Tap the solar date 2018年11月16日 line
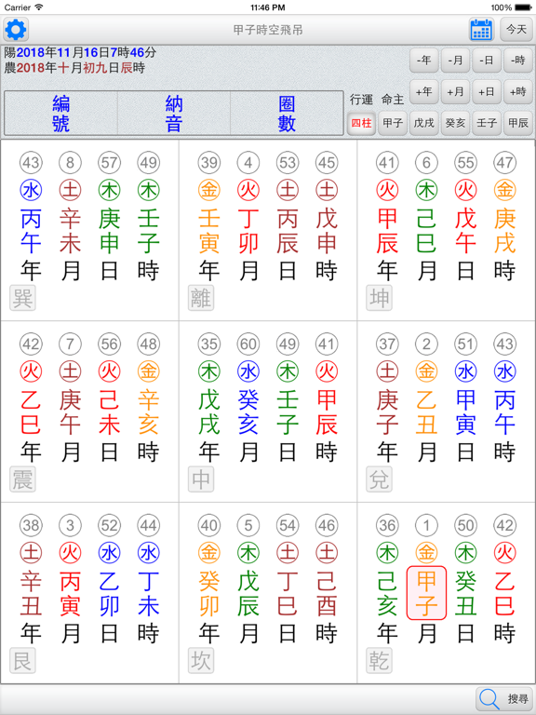The height and width of the screenshot is (715, 536). pos(80,52)
